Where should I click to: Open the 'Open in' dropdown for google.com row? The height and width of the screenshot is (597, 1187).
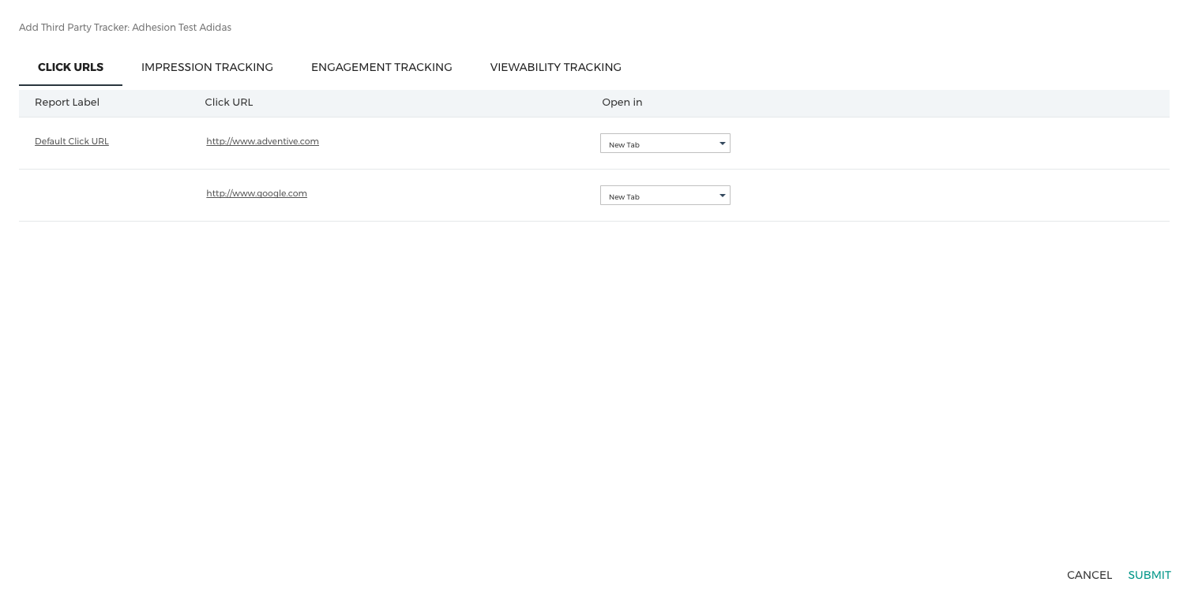tap(665, 196)
